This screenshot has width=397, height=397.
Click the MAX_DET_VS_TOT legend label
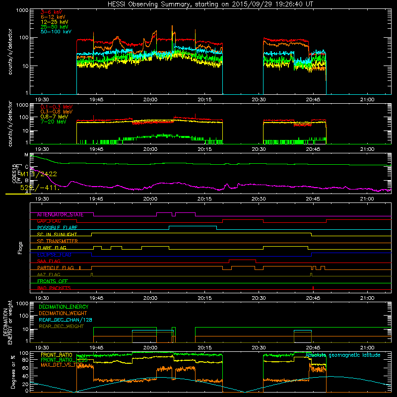coord(62,365)
